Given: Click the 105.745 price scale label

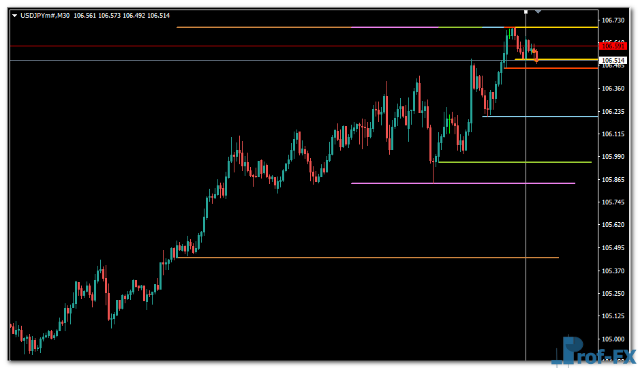Looking at the screenshot, I should (x=613, y=202).
